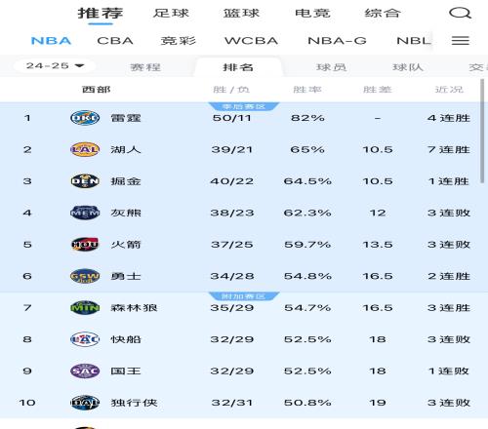Tap the Timberwolves MIN team logo
This screenshot has height=429, width=488.
click(85, 307)
